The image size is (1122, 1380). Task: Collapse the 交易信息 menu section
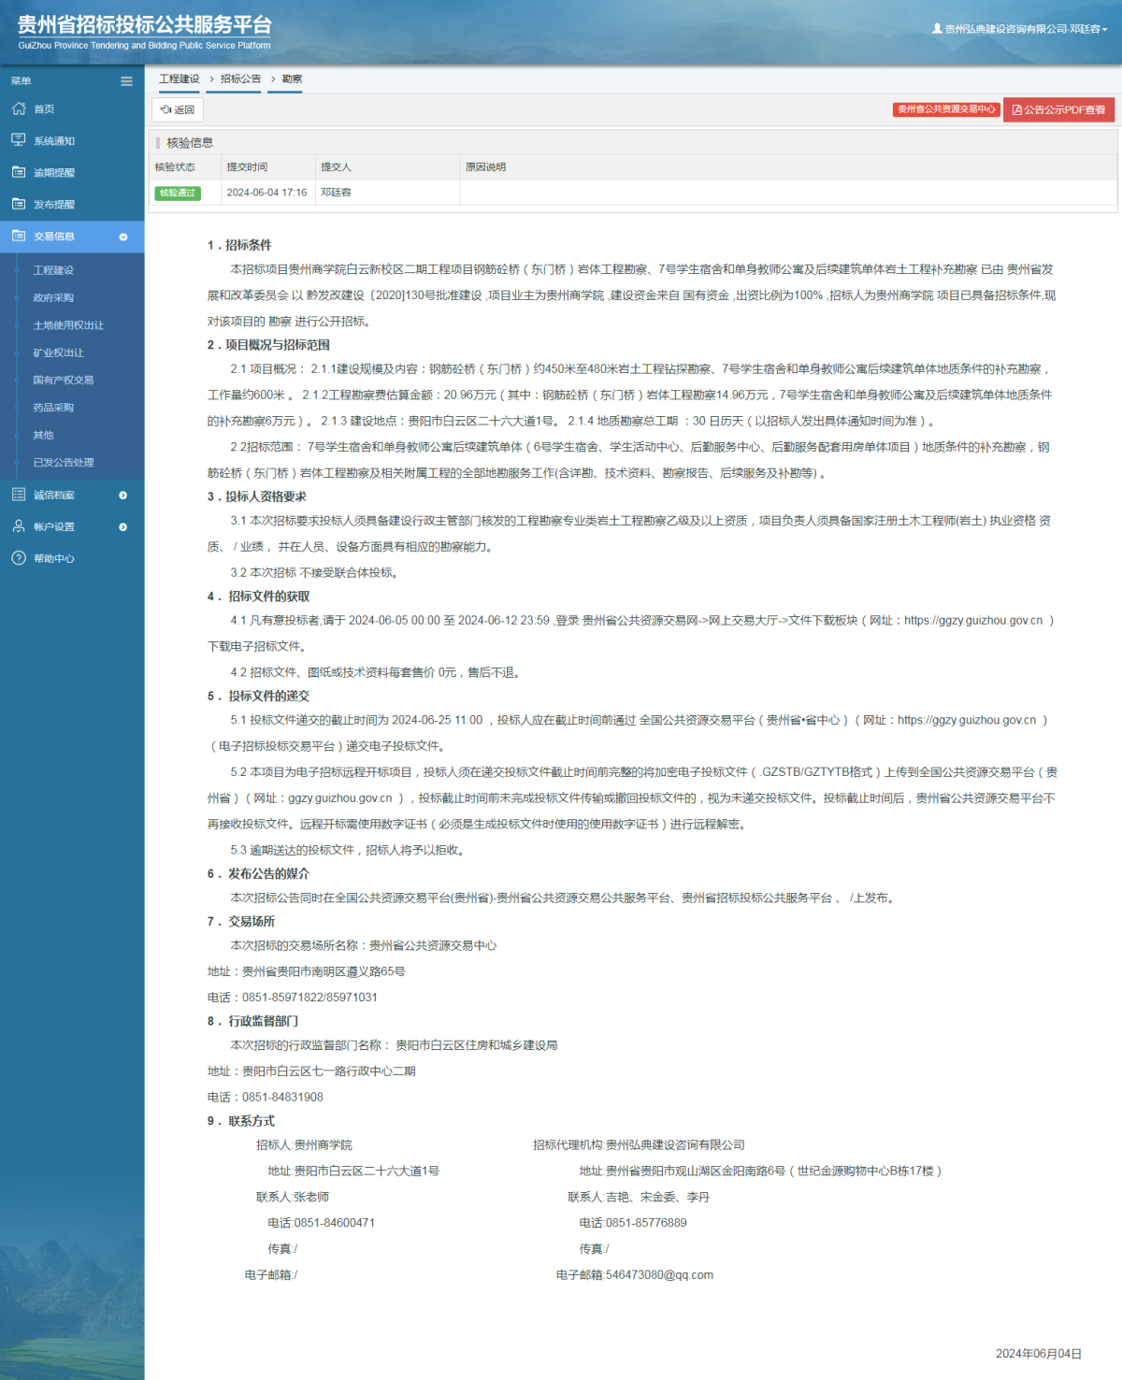point(122,237)
